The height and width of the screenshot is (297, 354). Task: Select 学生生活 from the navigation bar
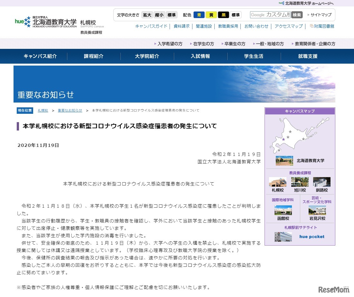tap(253, 56)
